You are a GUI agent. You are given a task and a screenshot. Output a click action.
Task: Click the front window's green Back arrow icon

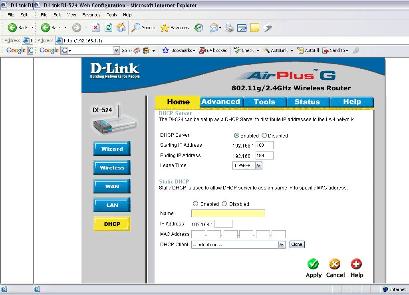(x=46, y=28)
